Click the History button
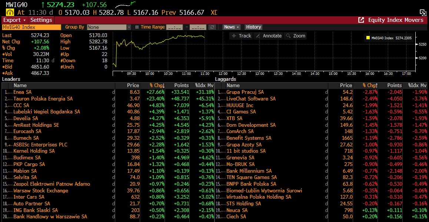Viewport: 429px width, 222px height. (x=253, y=27)
